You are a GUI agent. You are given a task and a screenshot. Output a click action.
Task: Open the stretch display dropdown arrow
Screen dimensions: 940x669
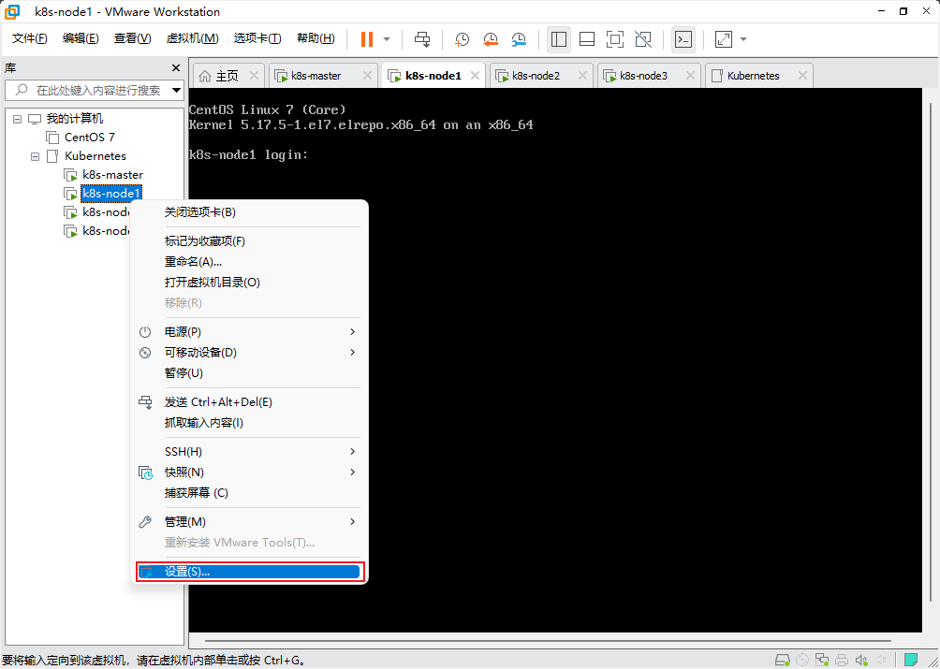[x=743, y=39]
